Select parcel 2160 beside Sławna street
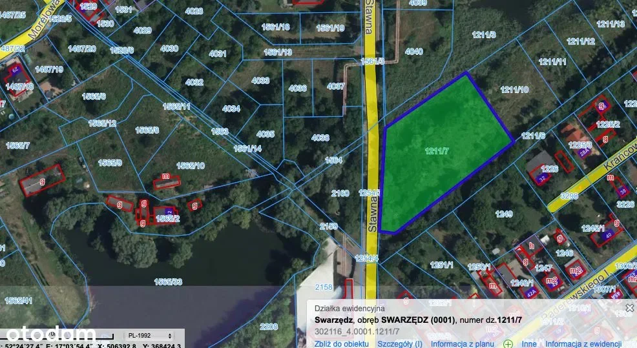Image resolution: width=637 pixels, height=348 pixels. point(340,193)
